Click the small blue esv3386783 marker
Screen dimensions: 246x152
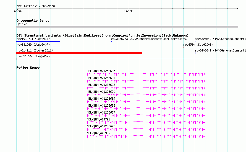(112, 42)
